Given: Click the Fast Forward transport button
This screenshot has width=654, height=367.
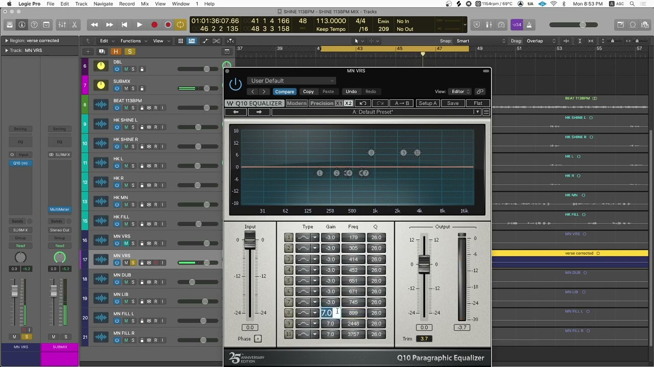Looking at the screenshot, I should 109,24.
